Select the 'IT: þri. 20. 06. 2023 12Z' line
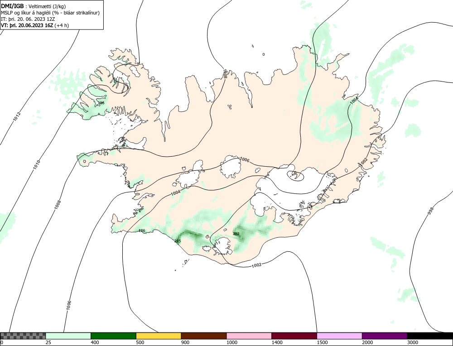This screenshot has height=346, width=453. [28, 19]
